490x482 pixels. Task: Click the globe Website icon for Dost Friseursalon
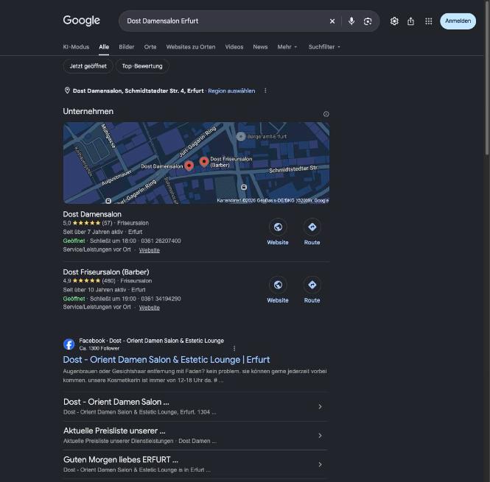coord(278,285)
